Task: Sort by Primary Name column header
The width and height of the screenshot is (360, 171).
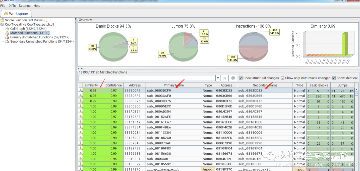Action: (x=174, y=85)
